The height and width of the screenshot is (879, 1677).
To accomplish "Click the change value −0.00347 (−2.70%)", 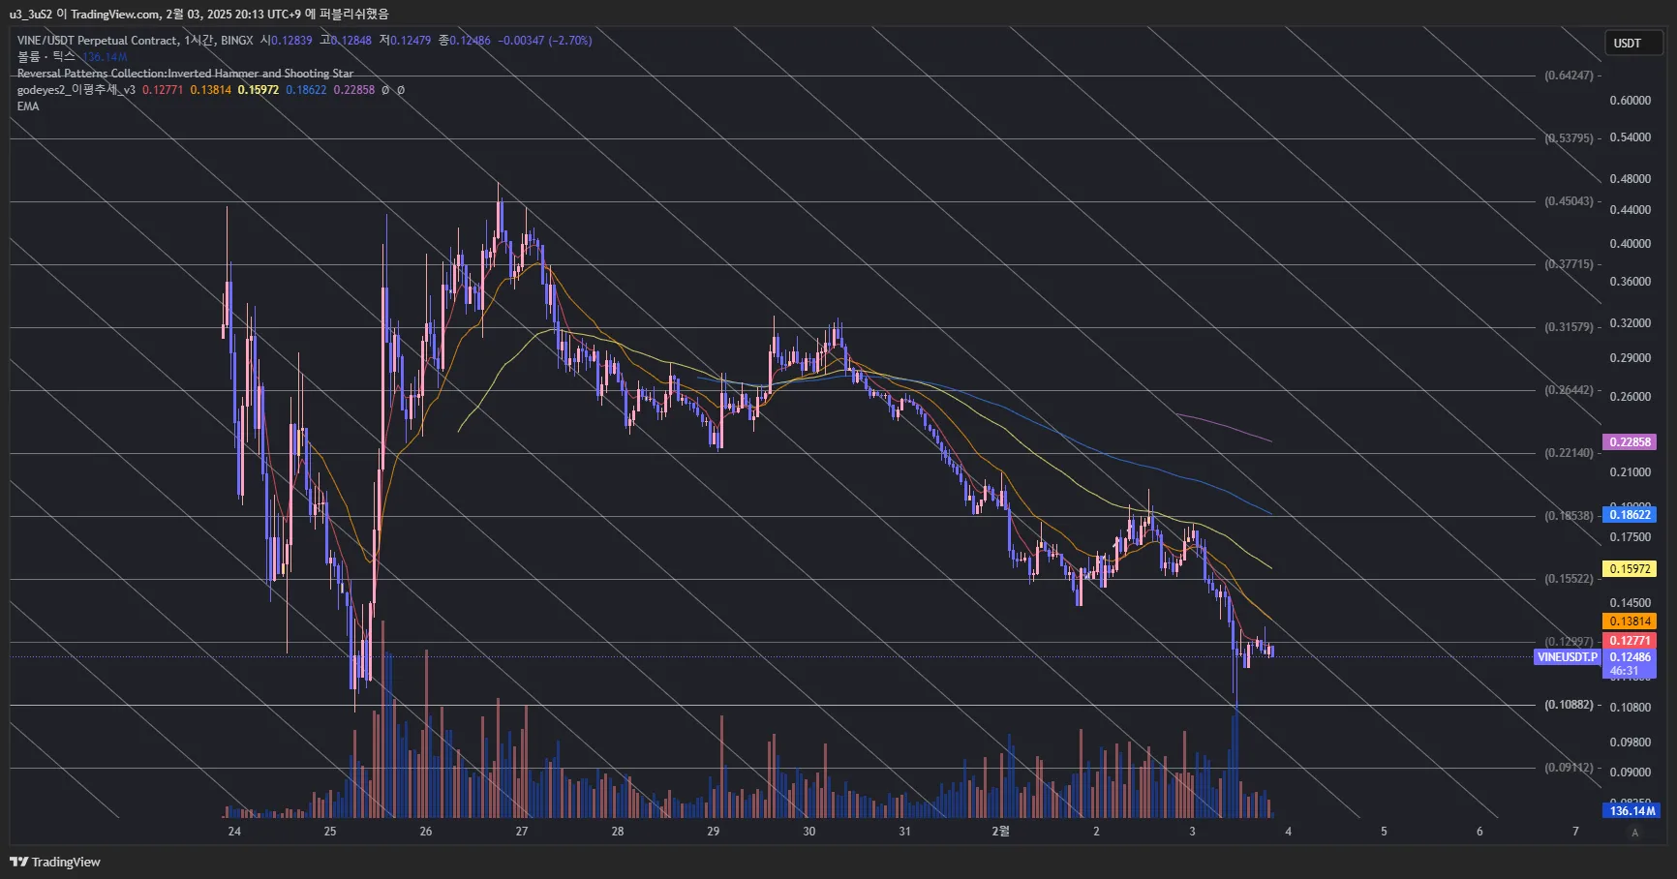I will click(x=545, y=41).
